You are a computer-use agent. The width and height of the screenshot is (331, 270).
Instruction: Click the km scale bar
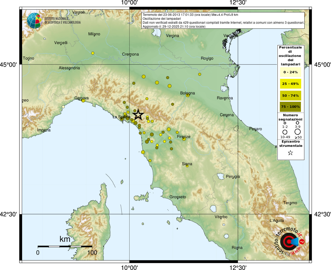coord(65,247)
